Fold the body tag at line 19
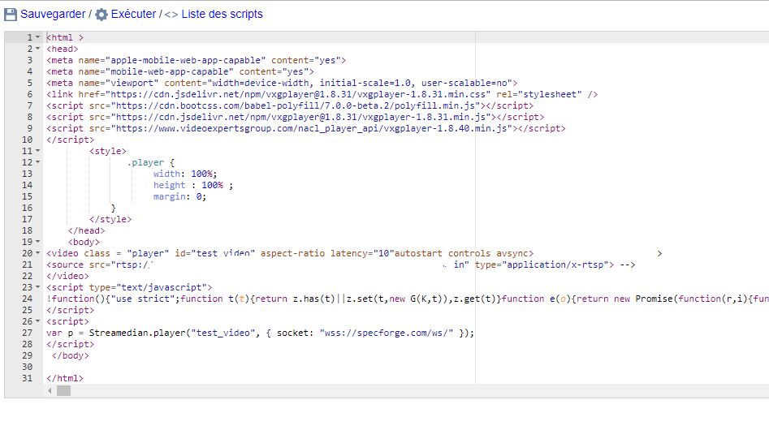The height and width of the screenshot is (430, 769). click(x=38, y=242)
